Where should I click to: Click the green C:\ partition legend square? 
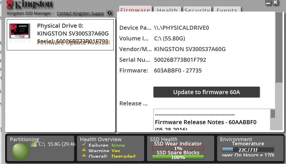click(x=34, y=144)
